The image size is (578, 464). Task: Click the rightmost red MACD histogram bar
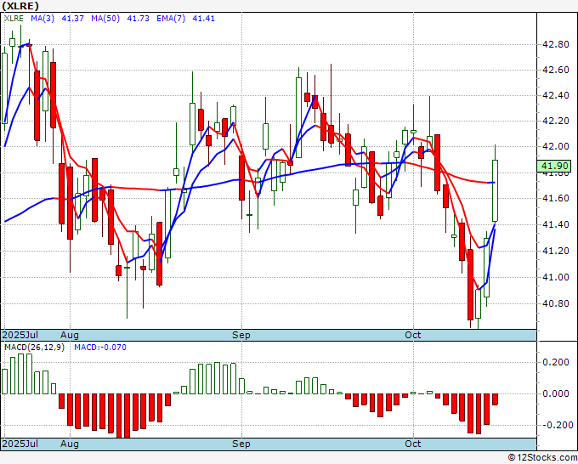click(496, 399)
